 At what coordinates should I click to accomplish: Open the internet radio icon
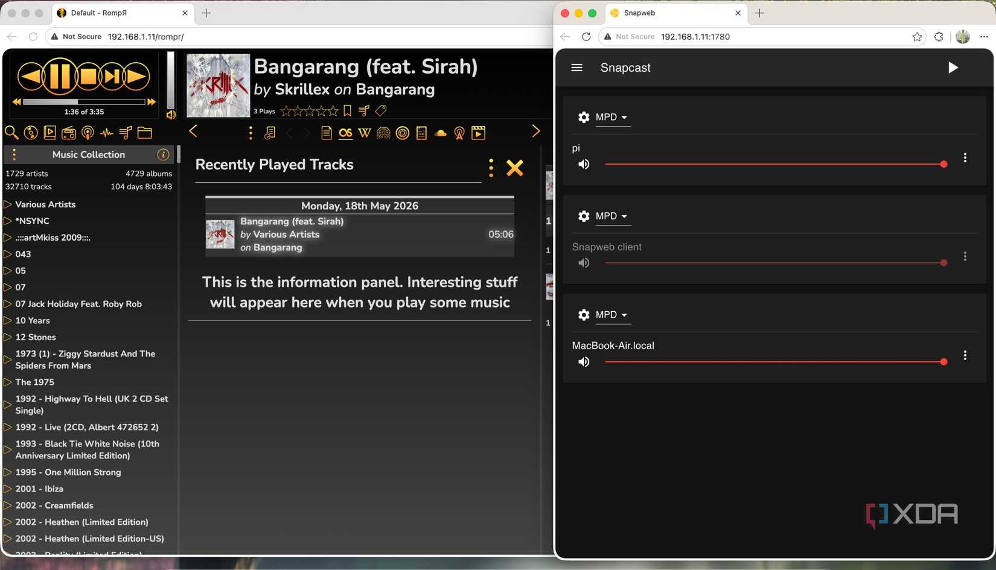[69, 133]
